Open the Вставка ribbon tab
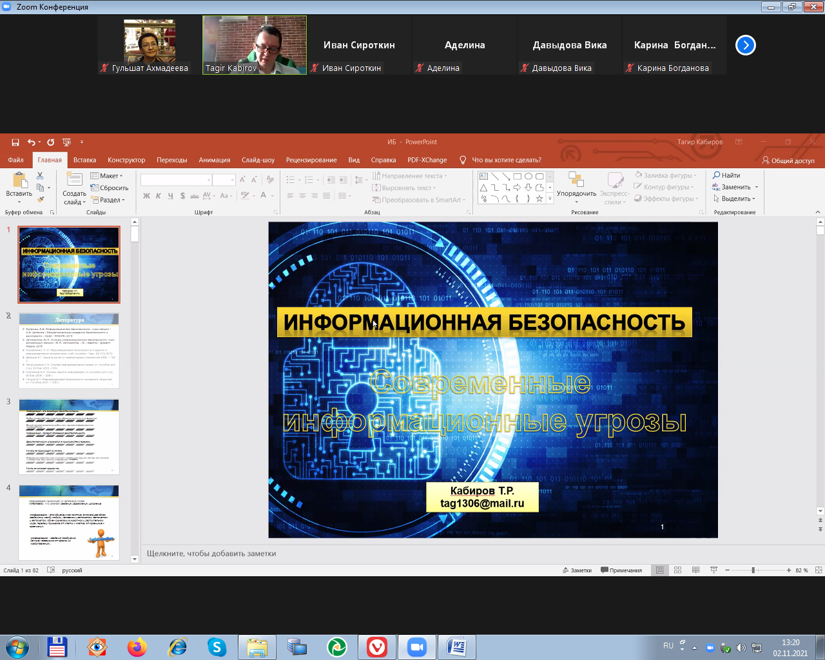Screen dimensions: 825x660 84,160
